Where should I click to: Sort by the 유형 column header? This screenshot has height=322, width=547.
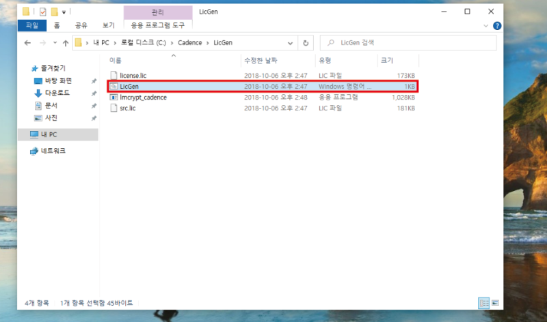325,61
